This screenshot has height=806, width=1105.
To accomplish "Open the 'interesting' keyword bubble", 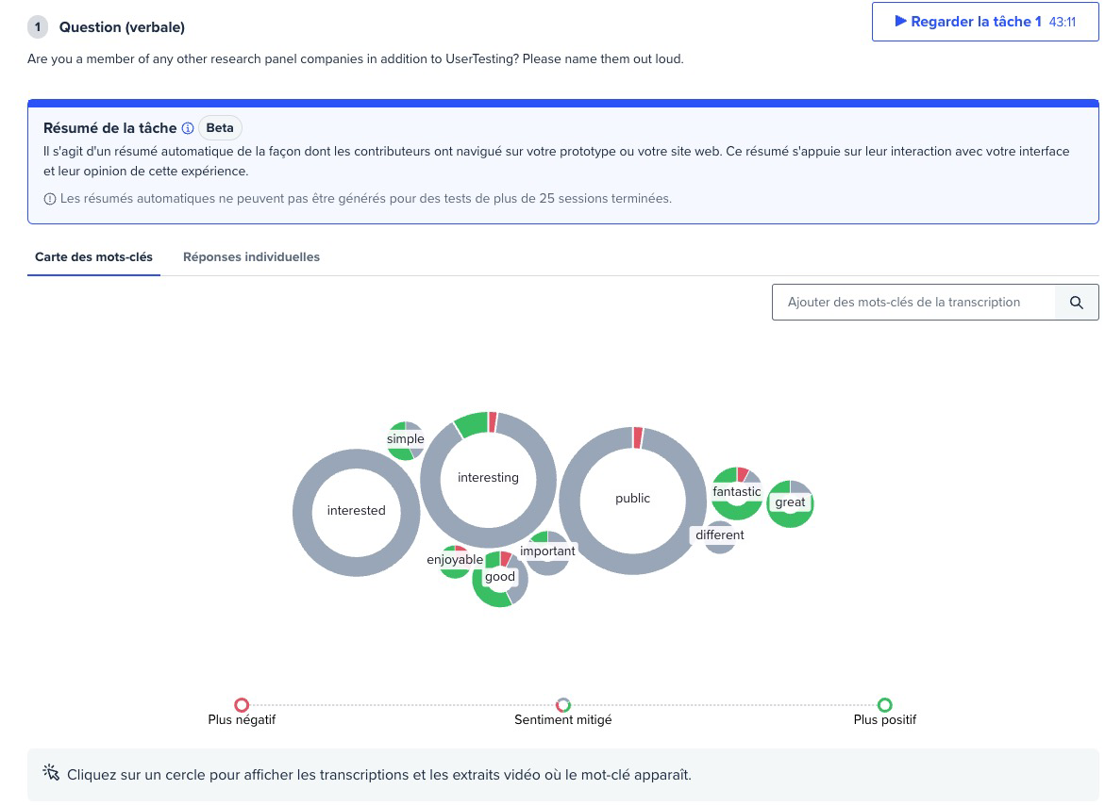I will coord(488,478).
